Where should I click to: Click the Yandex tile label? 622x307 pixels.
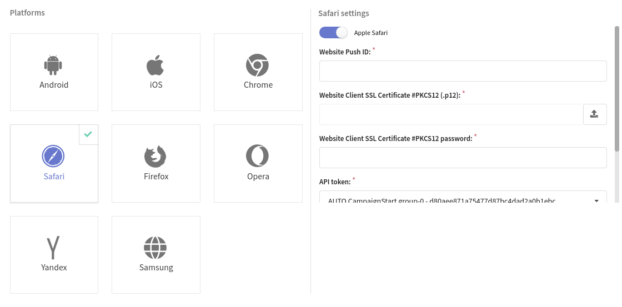click(54, 268)
